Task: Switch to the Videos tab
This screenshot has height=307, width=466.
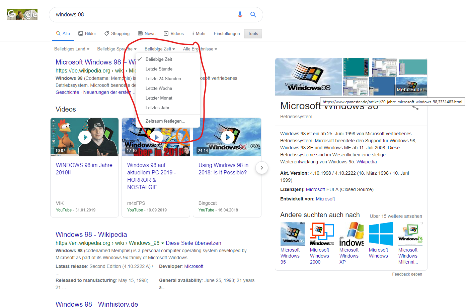Action: click(174, 33)
